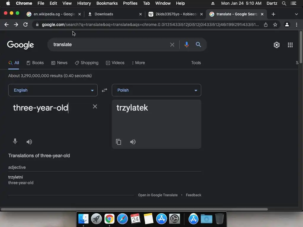Open Safari from the Dock
This screenshot has width=303, height=227.
(x=122, y=219)
